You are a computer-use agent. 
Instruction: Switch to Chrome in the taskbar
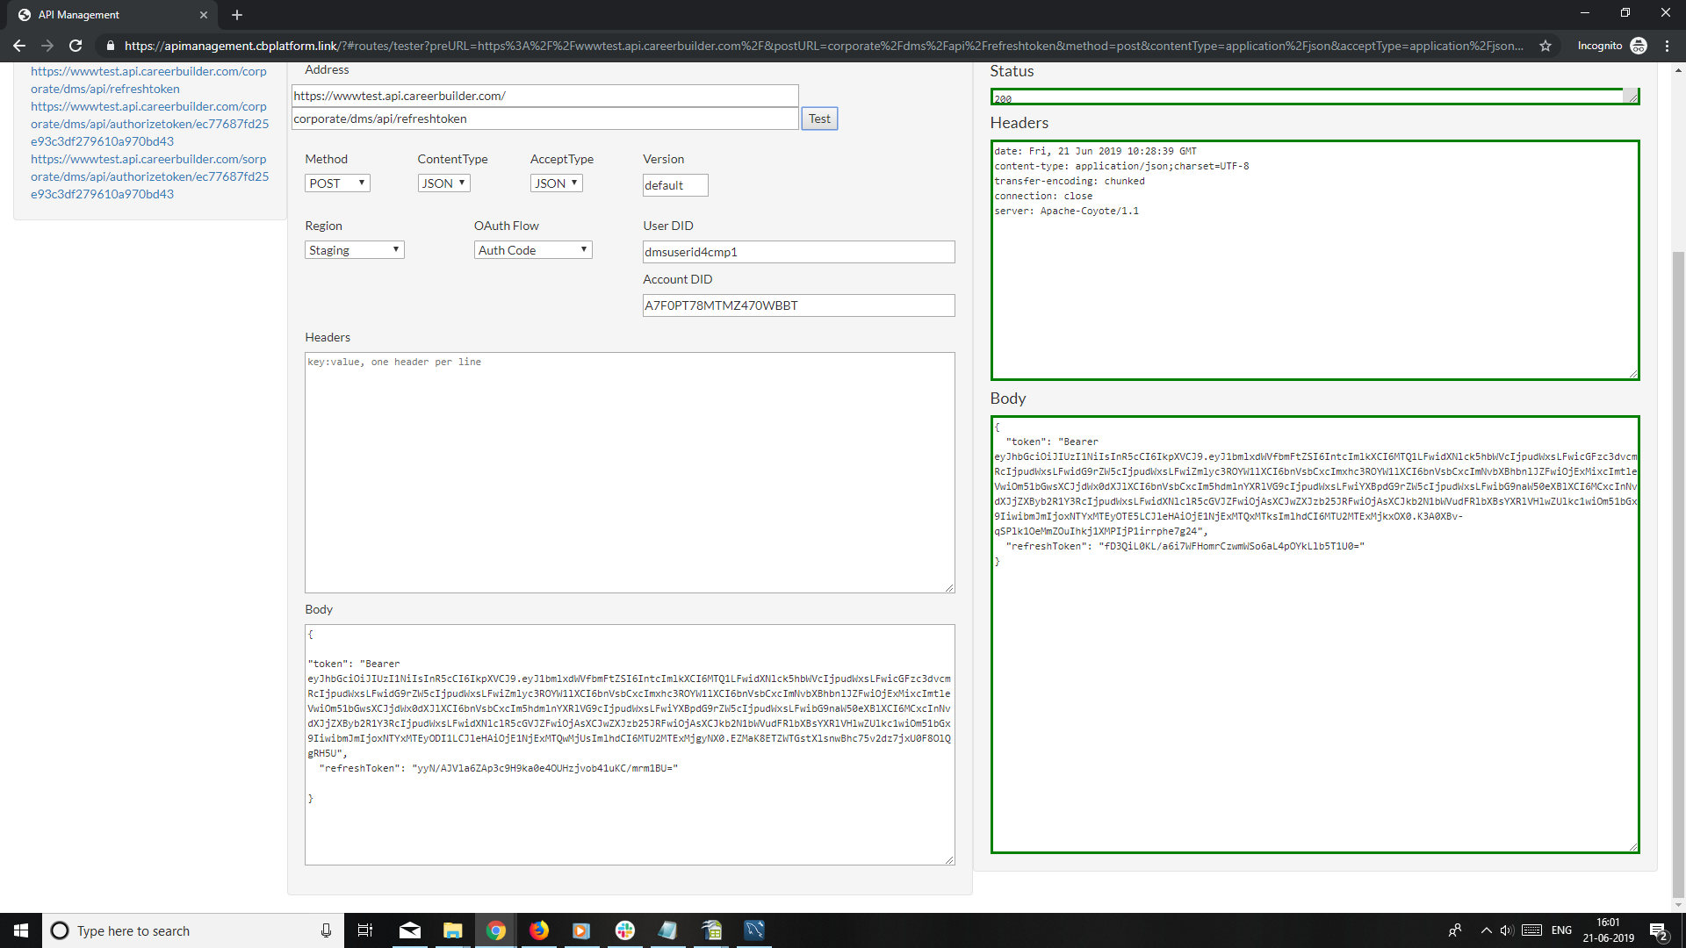coord(496,930)
